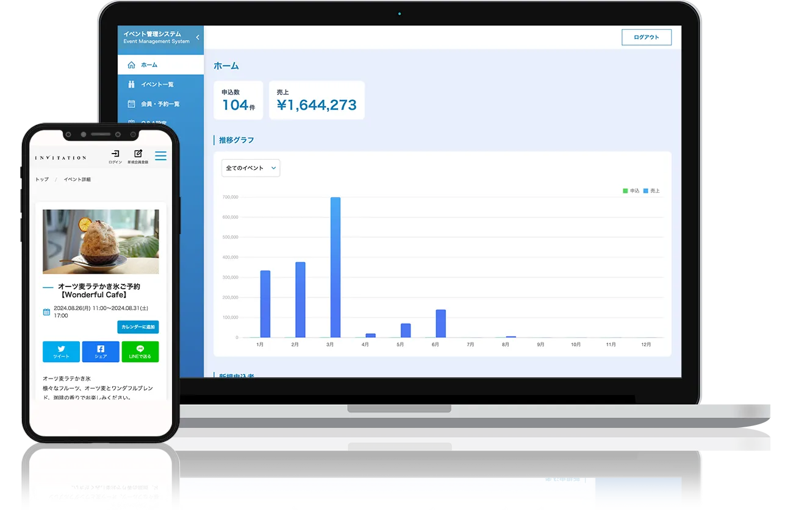Click the トップ breadcrumb link
This screenshot has width=793, height=512.
point(42,179)
